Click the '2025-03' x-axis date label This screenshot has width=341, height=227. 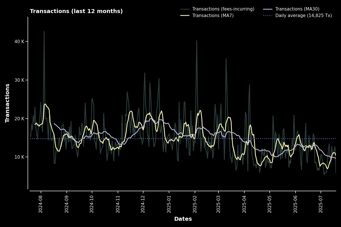click(218, 204)
